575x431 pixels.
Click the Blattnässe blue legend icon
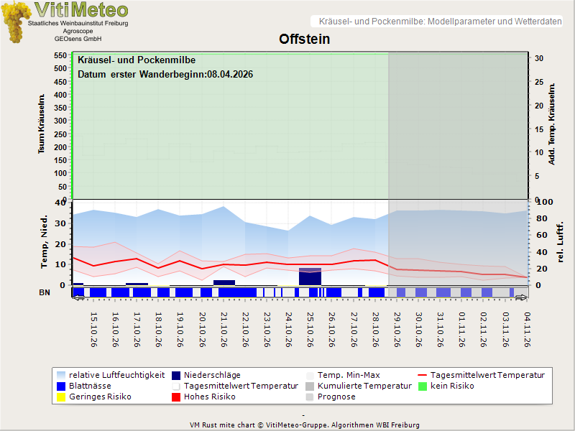coord(61,386)
